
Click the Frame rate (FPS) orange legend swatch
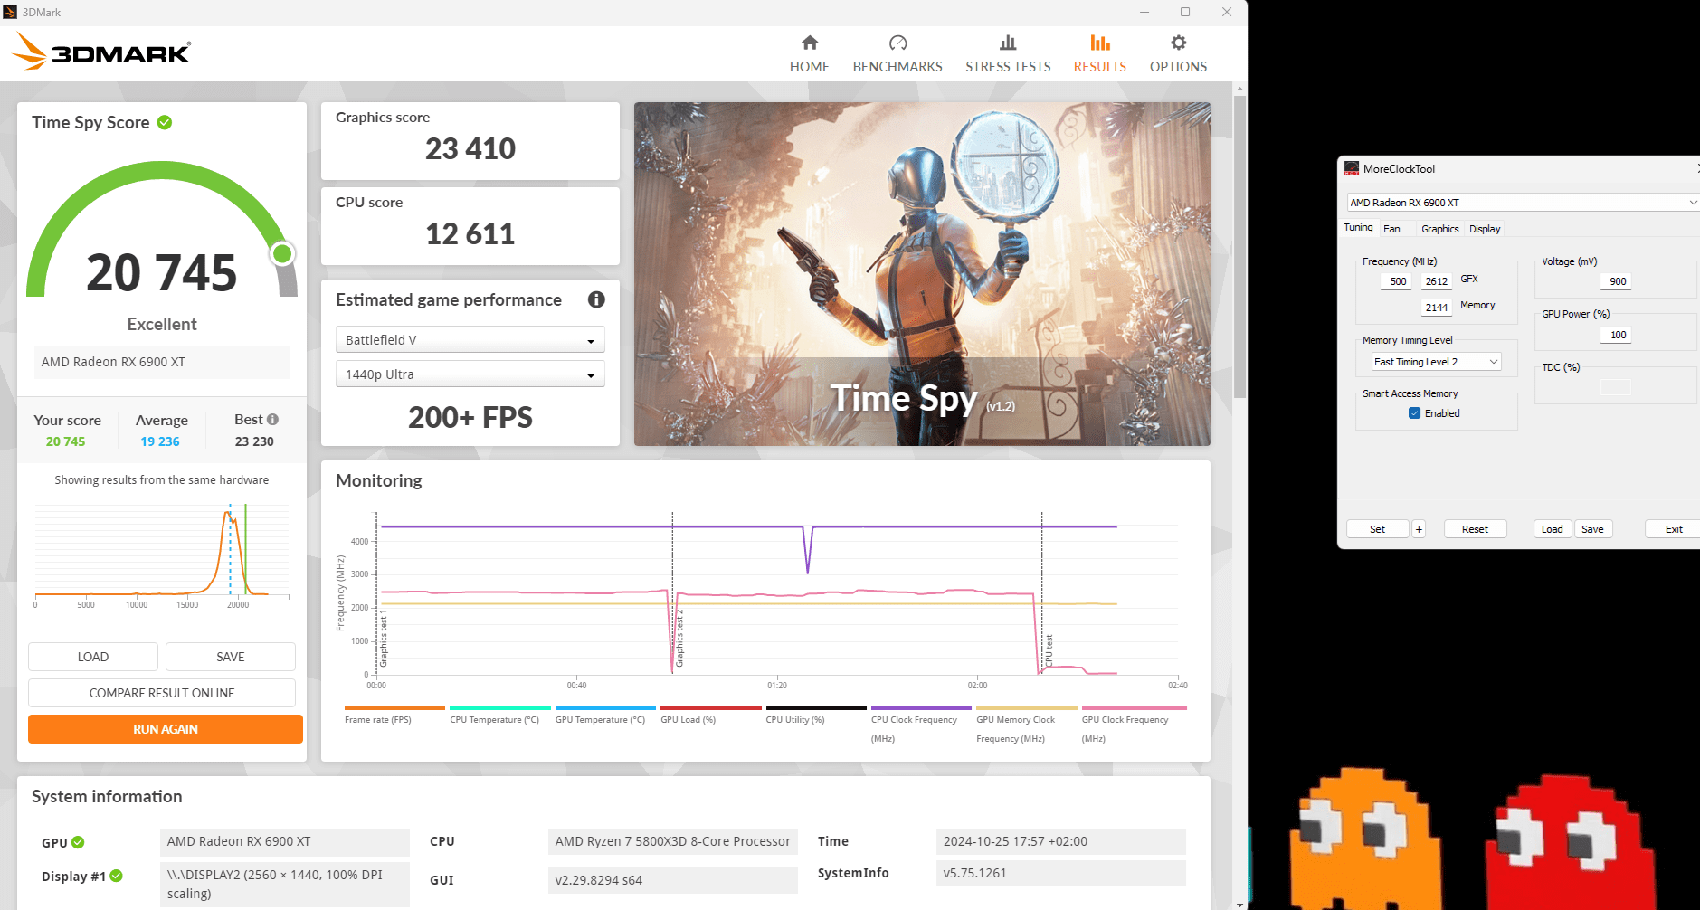[x=394, y=707]
